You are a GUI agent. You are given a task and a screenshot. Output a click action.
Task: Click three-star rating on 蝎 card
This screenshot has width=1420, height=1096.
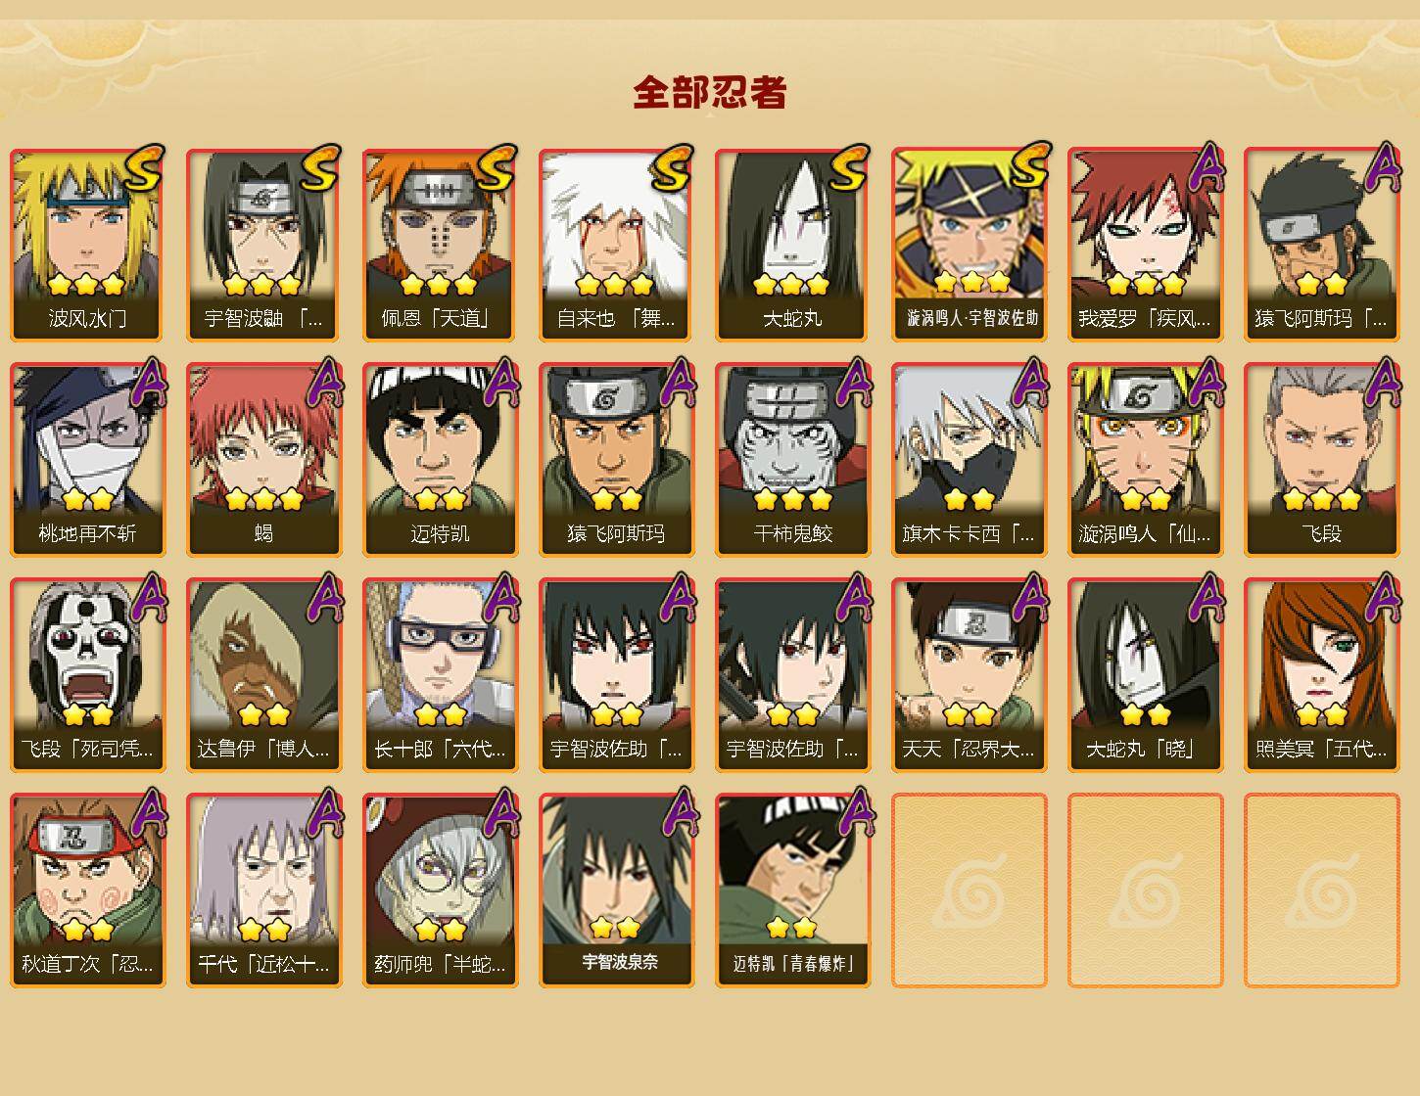[263, 500]
